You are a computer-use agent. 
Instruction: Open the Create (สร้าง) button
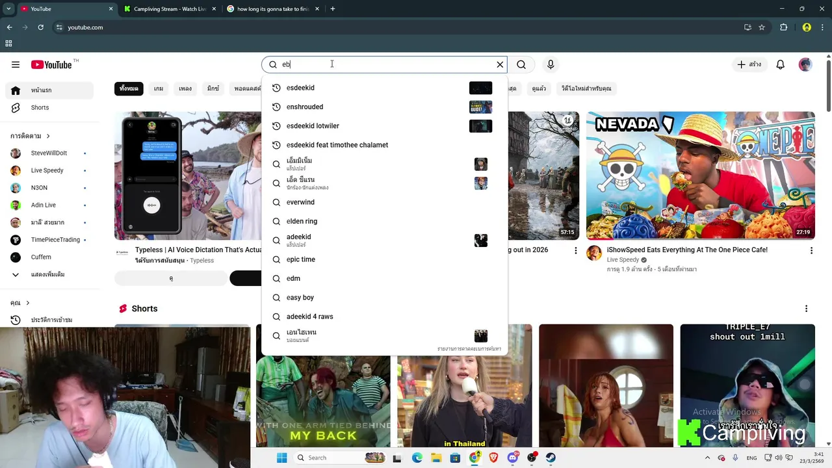749,64
